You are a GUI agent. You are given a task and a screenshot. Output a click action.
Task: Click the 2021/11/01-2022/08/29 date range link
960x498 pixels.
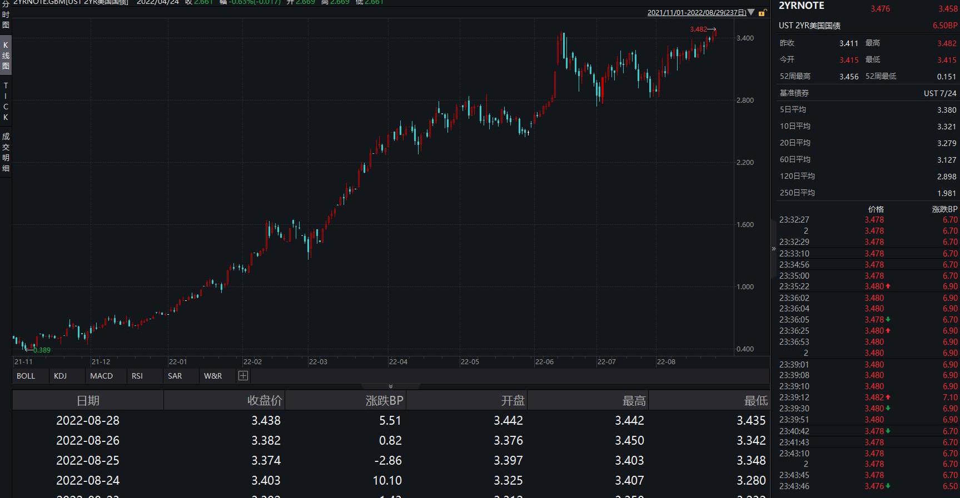click(697, 12)
